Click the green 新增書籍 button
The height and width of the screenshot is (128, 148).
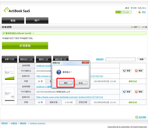(x=25, y=46)
